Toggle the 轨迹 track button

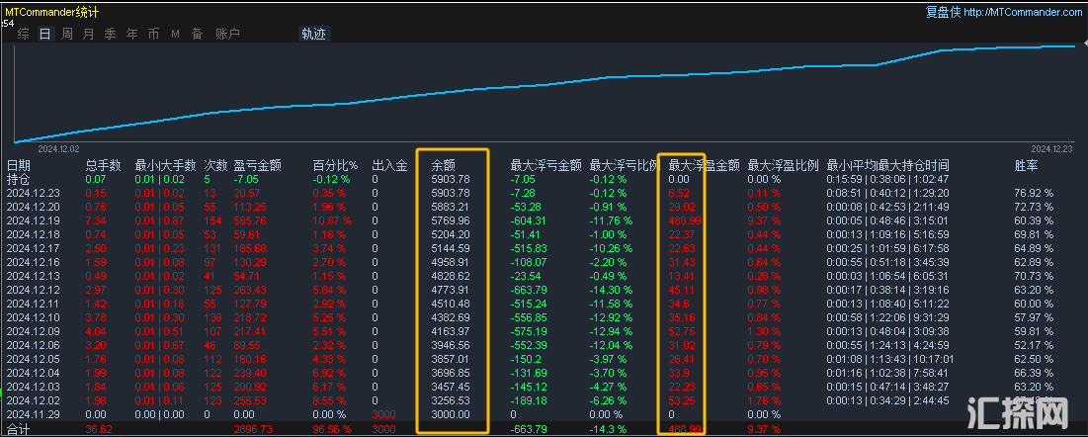point(313,34)
